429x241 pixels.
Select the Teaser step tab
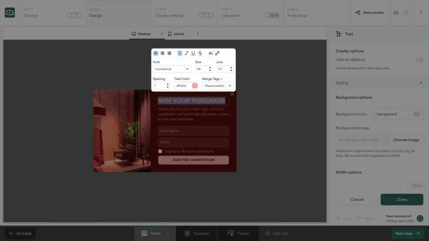click(x=238, y=233)
